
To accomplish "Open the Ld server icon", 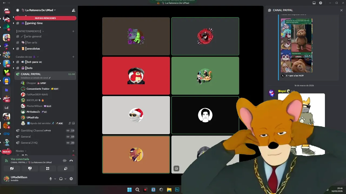I will pos(6,108).
